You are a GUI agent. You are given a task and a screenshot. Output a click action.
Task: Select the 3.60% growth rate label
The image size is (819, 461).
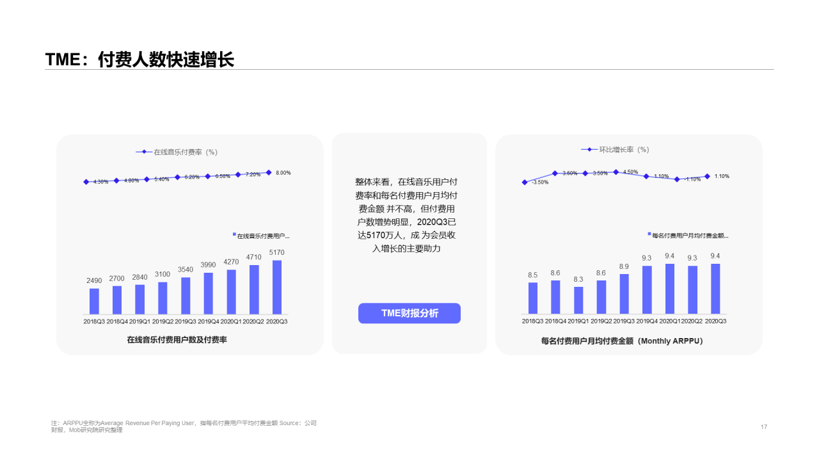(570, 173)
